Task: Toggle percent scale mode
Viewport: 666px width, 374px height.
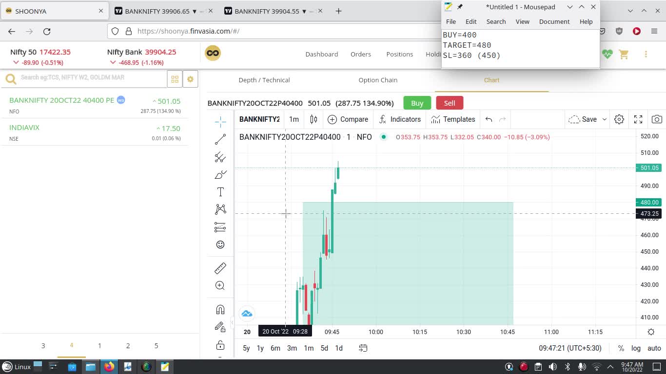Action: click(x=621, y=348)
